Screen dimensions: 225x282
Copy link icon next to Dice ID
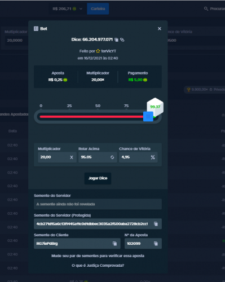(122, 39)
